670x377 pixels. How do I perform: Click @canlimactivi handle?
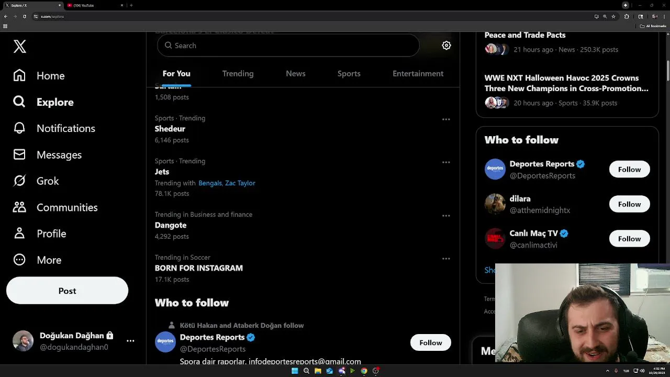[x=533, y=245]
